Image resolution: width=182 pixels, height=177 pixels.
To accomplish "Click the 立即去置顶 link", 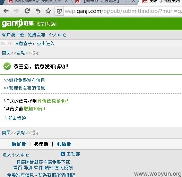I will 15,118.
